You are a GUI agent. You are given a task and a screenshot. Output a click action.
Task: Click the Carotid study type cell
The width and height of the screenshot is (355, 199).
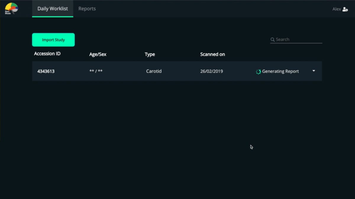(x=154, y=71)
